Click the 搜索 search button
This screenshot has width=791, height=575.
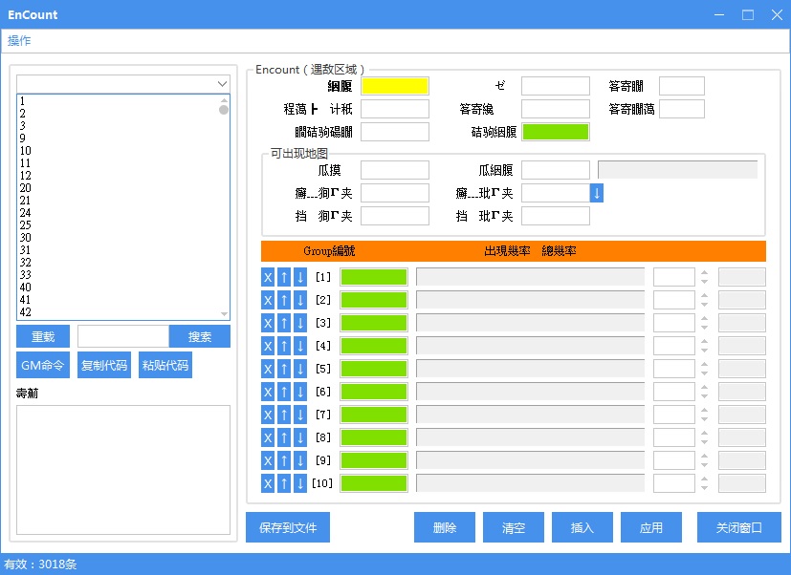[199, 336]
